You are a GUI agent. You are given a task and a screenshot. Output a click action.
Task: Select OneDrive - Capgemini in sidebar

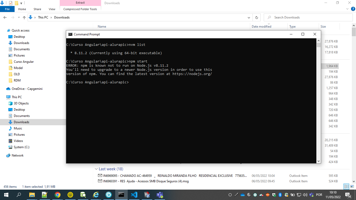tap(27, 89)
